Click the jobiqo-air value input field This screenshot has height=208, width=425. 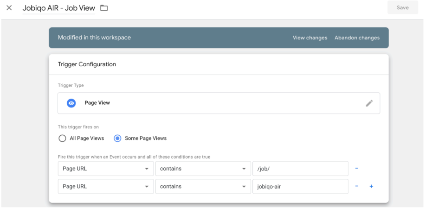click(300, 186)
